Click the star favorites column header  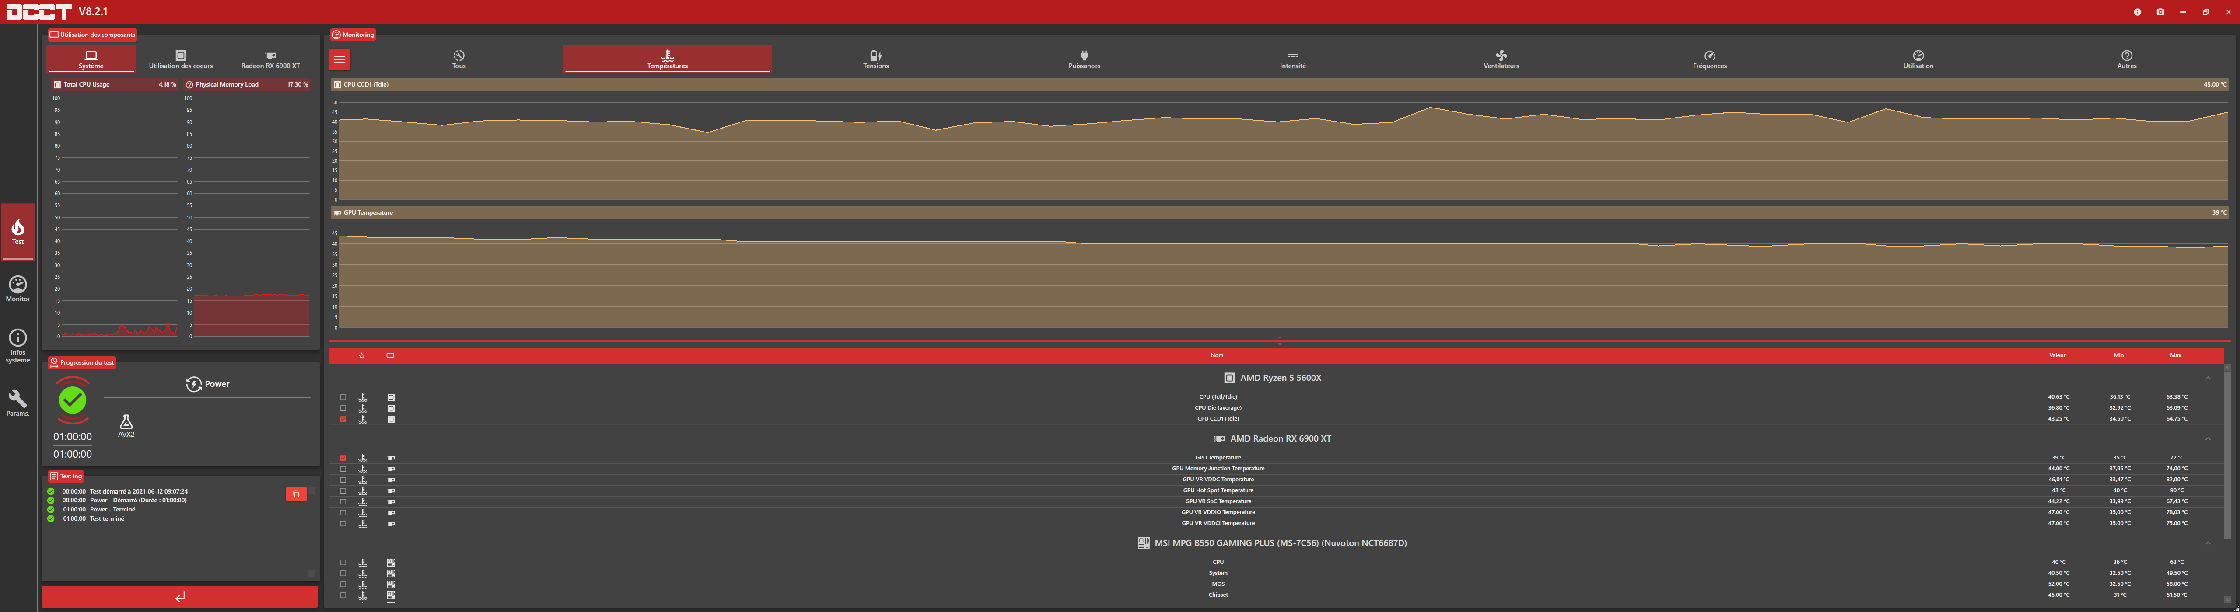coord(362,355)
